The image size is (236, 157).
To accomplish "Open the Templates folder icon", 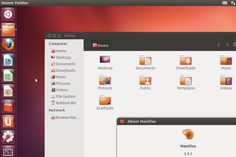I will [x=186, y=80].
